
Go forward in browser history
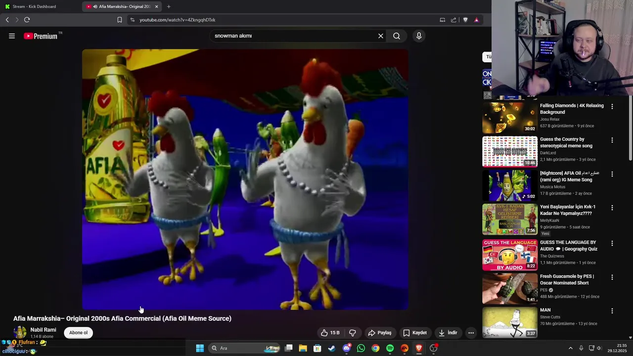pos(17,20)
